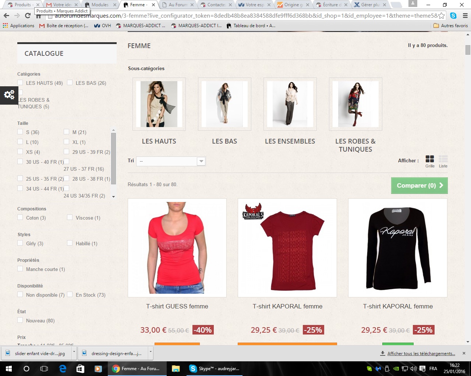Switch to Grille grid view icon

[x=430, y=159]
